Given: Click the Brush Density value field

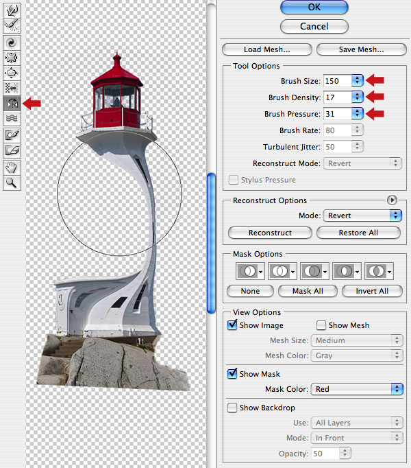Looking at the screenshot, I should pyautogui.click(x=338, y=97).
